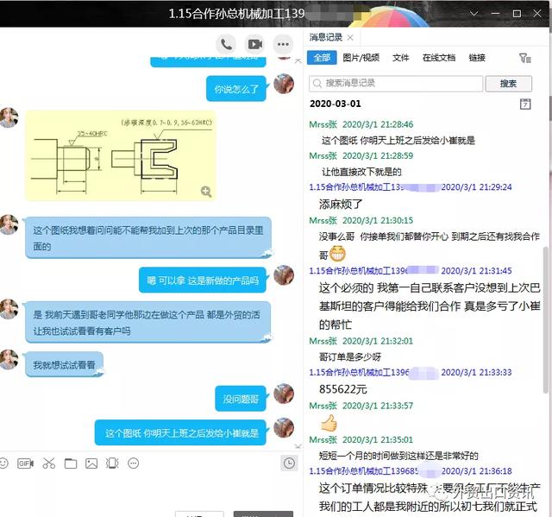The height and width of the screenshot is (517, 552).
Task: Open the emoji picker
Action: (4, 463)
